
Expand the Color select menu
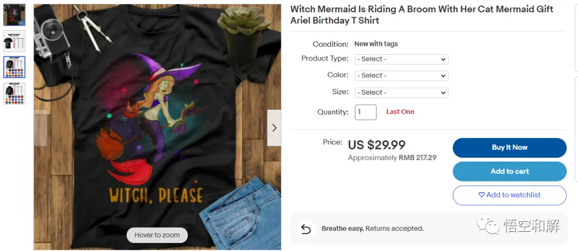pos(401,75)
